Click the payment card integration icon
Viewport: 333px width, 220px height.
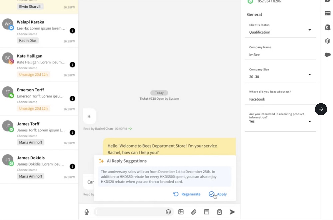point(327,14)
